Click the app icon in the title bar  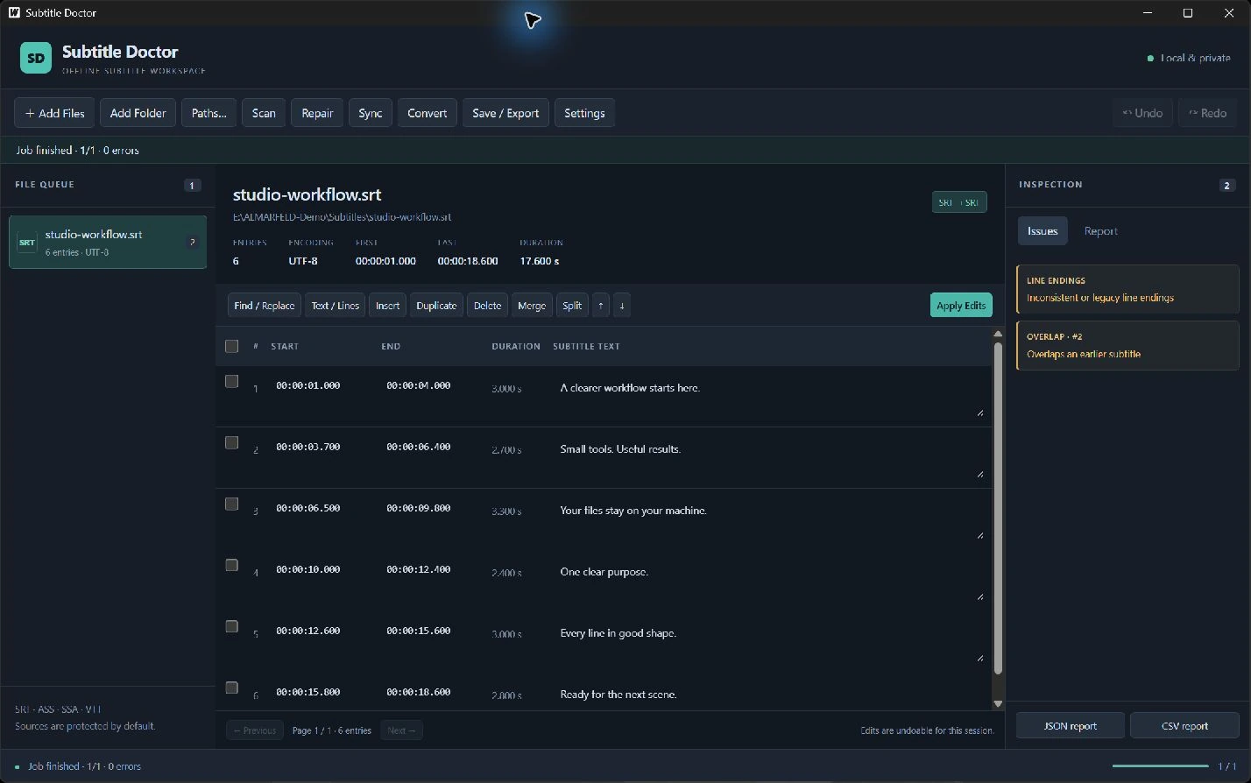(x=14, y=13)
